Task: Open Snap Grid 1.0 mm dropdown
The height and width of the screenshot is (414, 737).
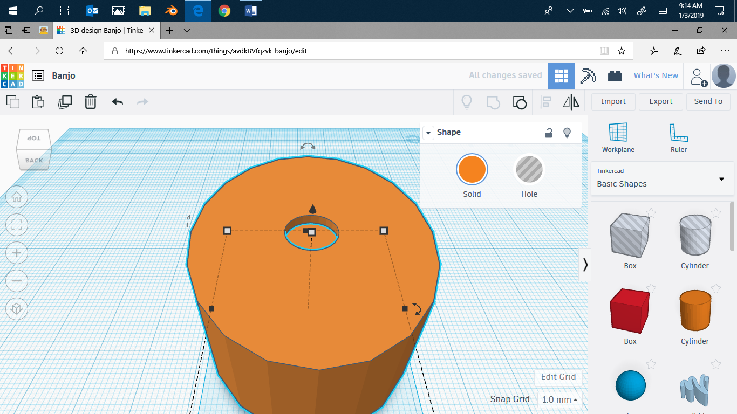Action: [559, 399]
